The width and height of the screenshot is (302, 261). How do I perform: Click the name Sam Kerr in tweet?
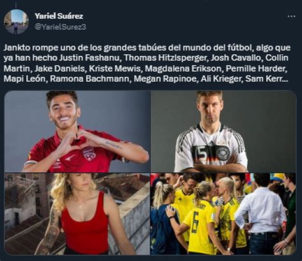click(264, 79)
